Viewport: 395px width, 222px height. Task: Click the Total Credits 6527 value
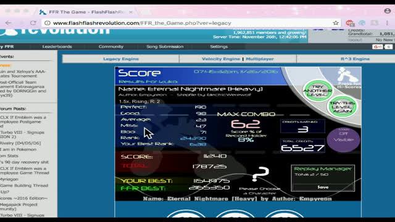(x=302, y=148)
